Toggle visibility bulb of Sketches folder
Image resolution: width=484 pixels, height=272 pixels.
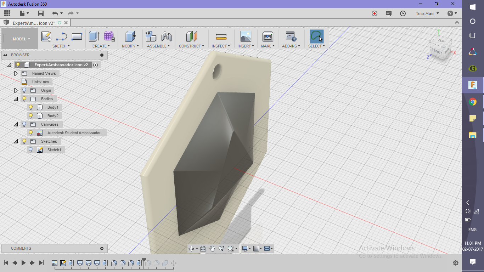(x=24, y=141)
